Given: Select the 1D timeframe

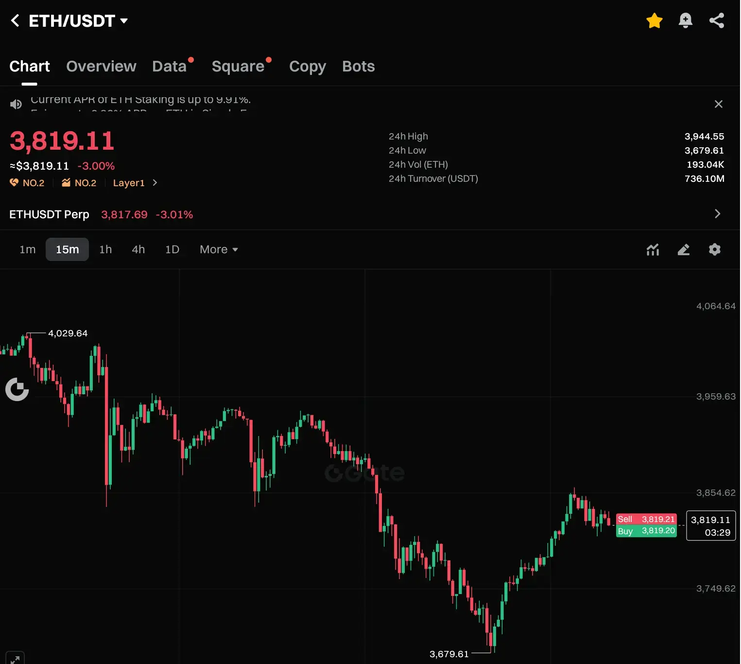Looking at the screenshot, I should coord(172,249).
